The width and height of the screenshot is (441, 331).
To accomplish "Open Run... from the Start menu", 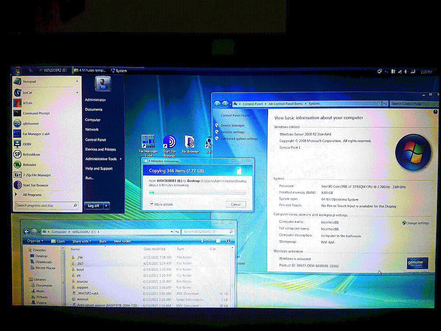I will click(x=90, y=178).
